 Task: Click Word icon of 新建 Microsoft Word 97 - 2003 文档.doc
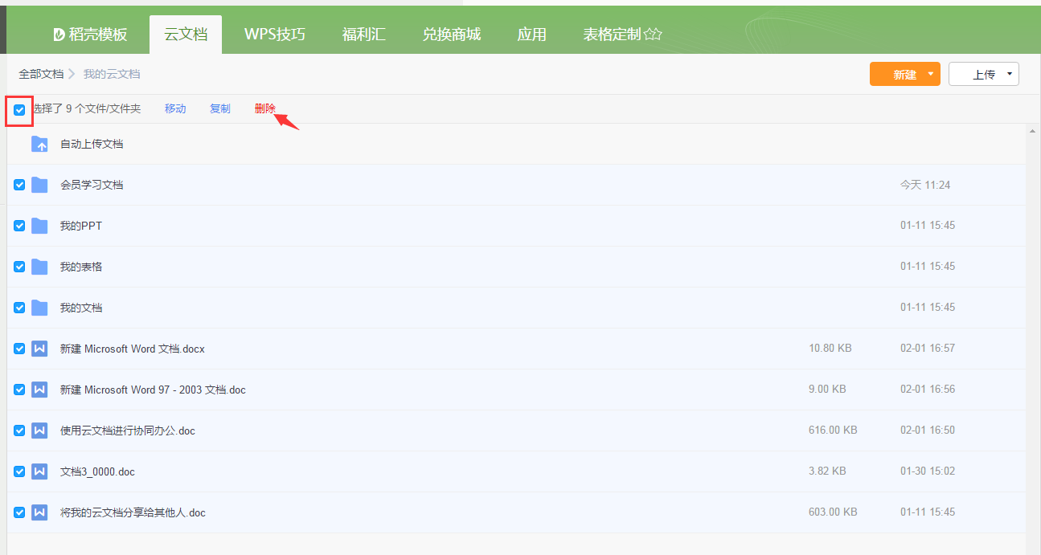(39, 390)
